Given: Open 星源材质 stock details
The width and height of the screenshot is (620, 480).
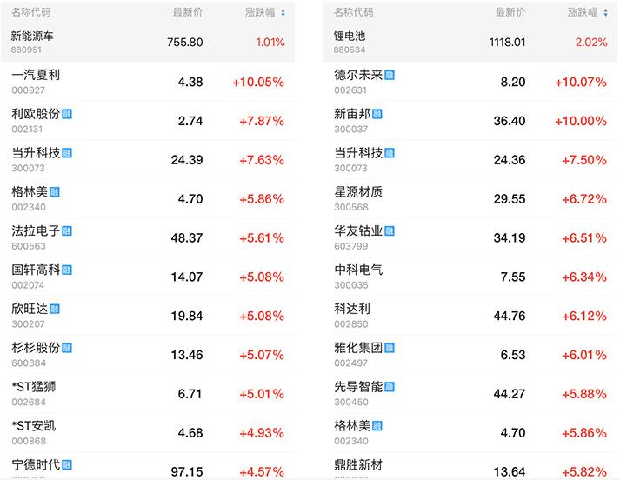Looking at the screenshot, I should tap(470, 198).
